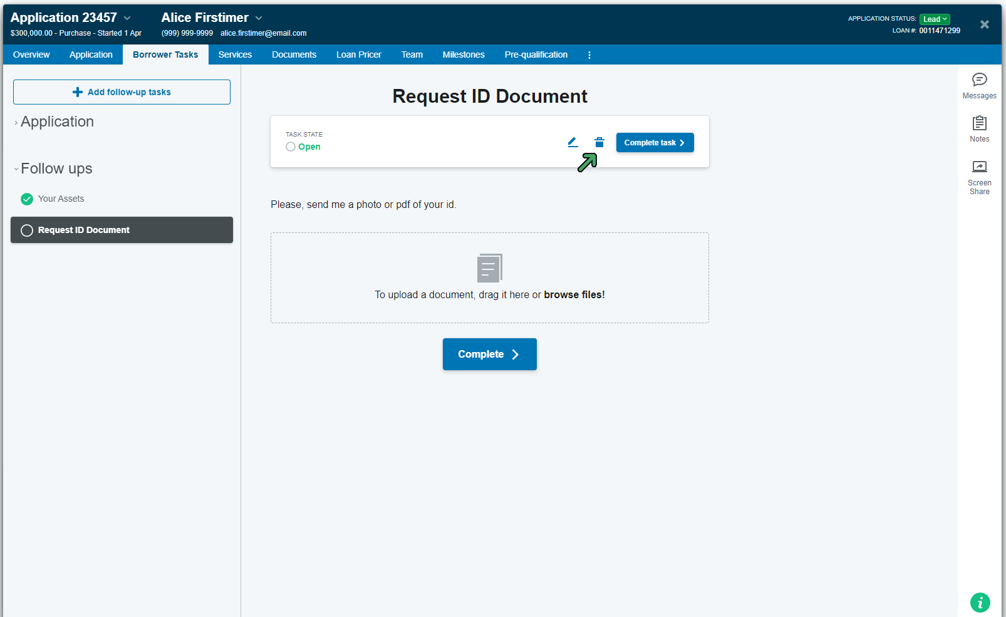The image size is (1006, 617).
Task: Click the Complete task button
Action: 655,143
